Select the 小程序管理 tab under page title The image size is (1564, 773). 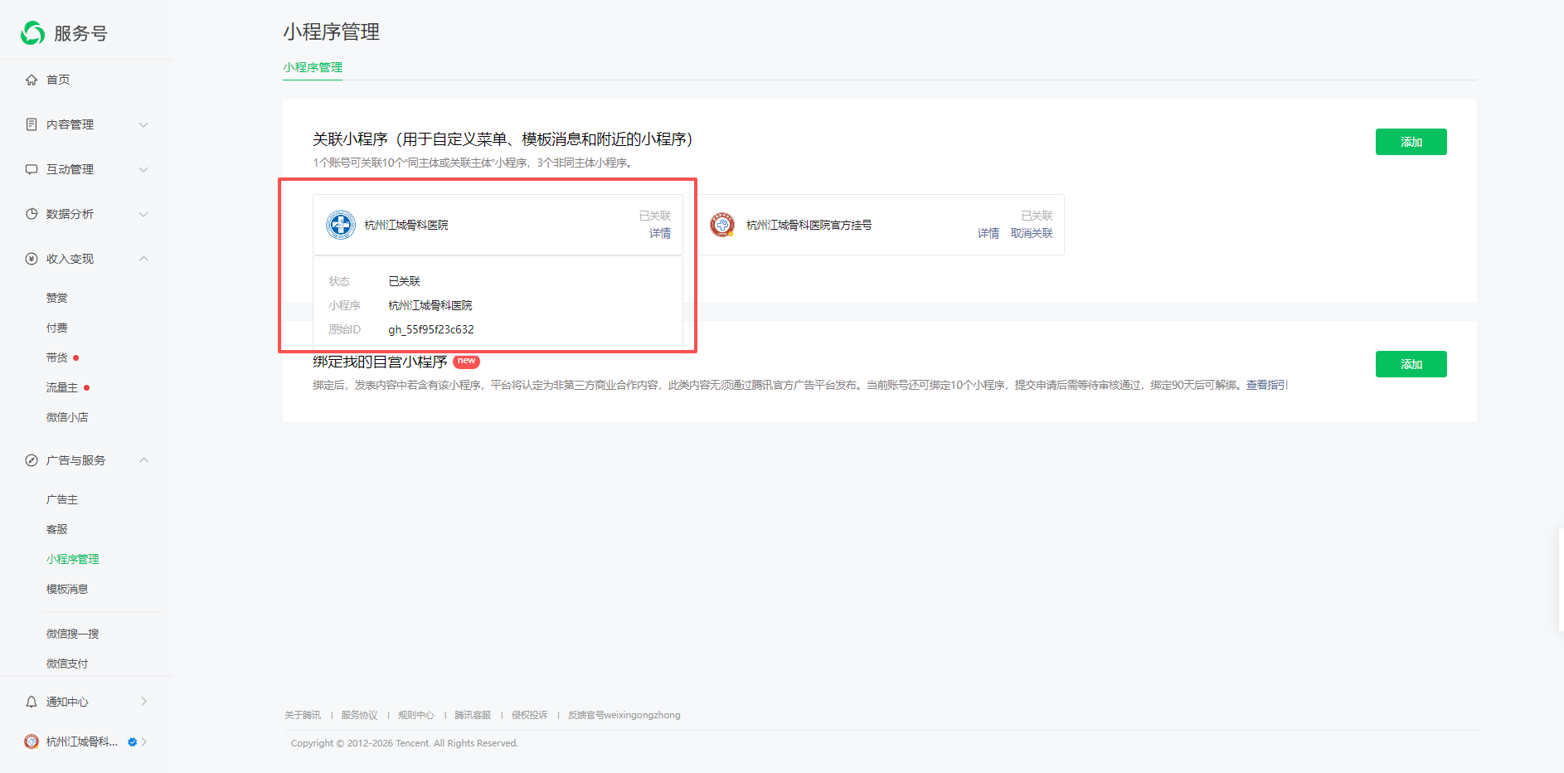click(x=313, y=67)
